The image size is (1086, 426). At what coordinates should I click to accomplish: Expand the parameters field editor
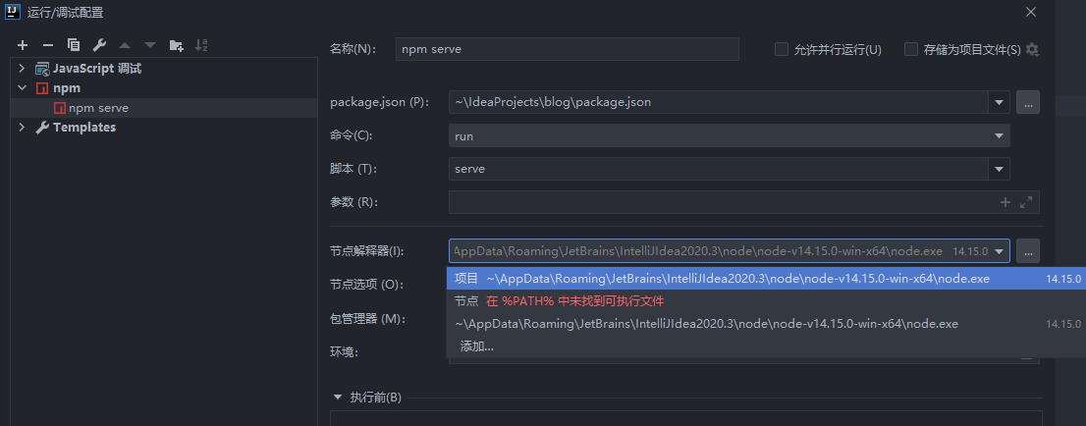(x=1026, y=202)
